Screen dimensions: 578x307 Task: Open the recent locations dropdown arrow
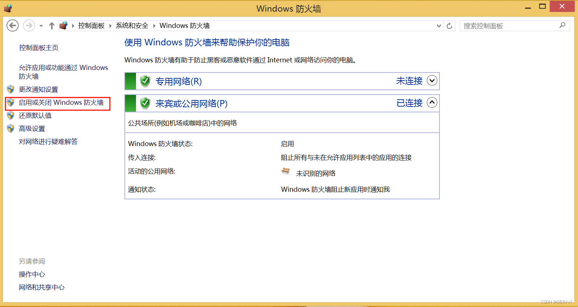point(41,26)
